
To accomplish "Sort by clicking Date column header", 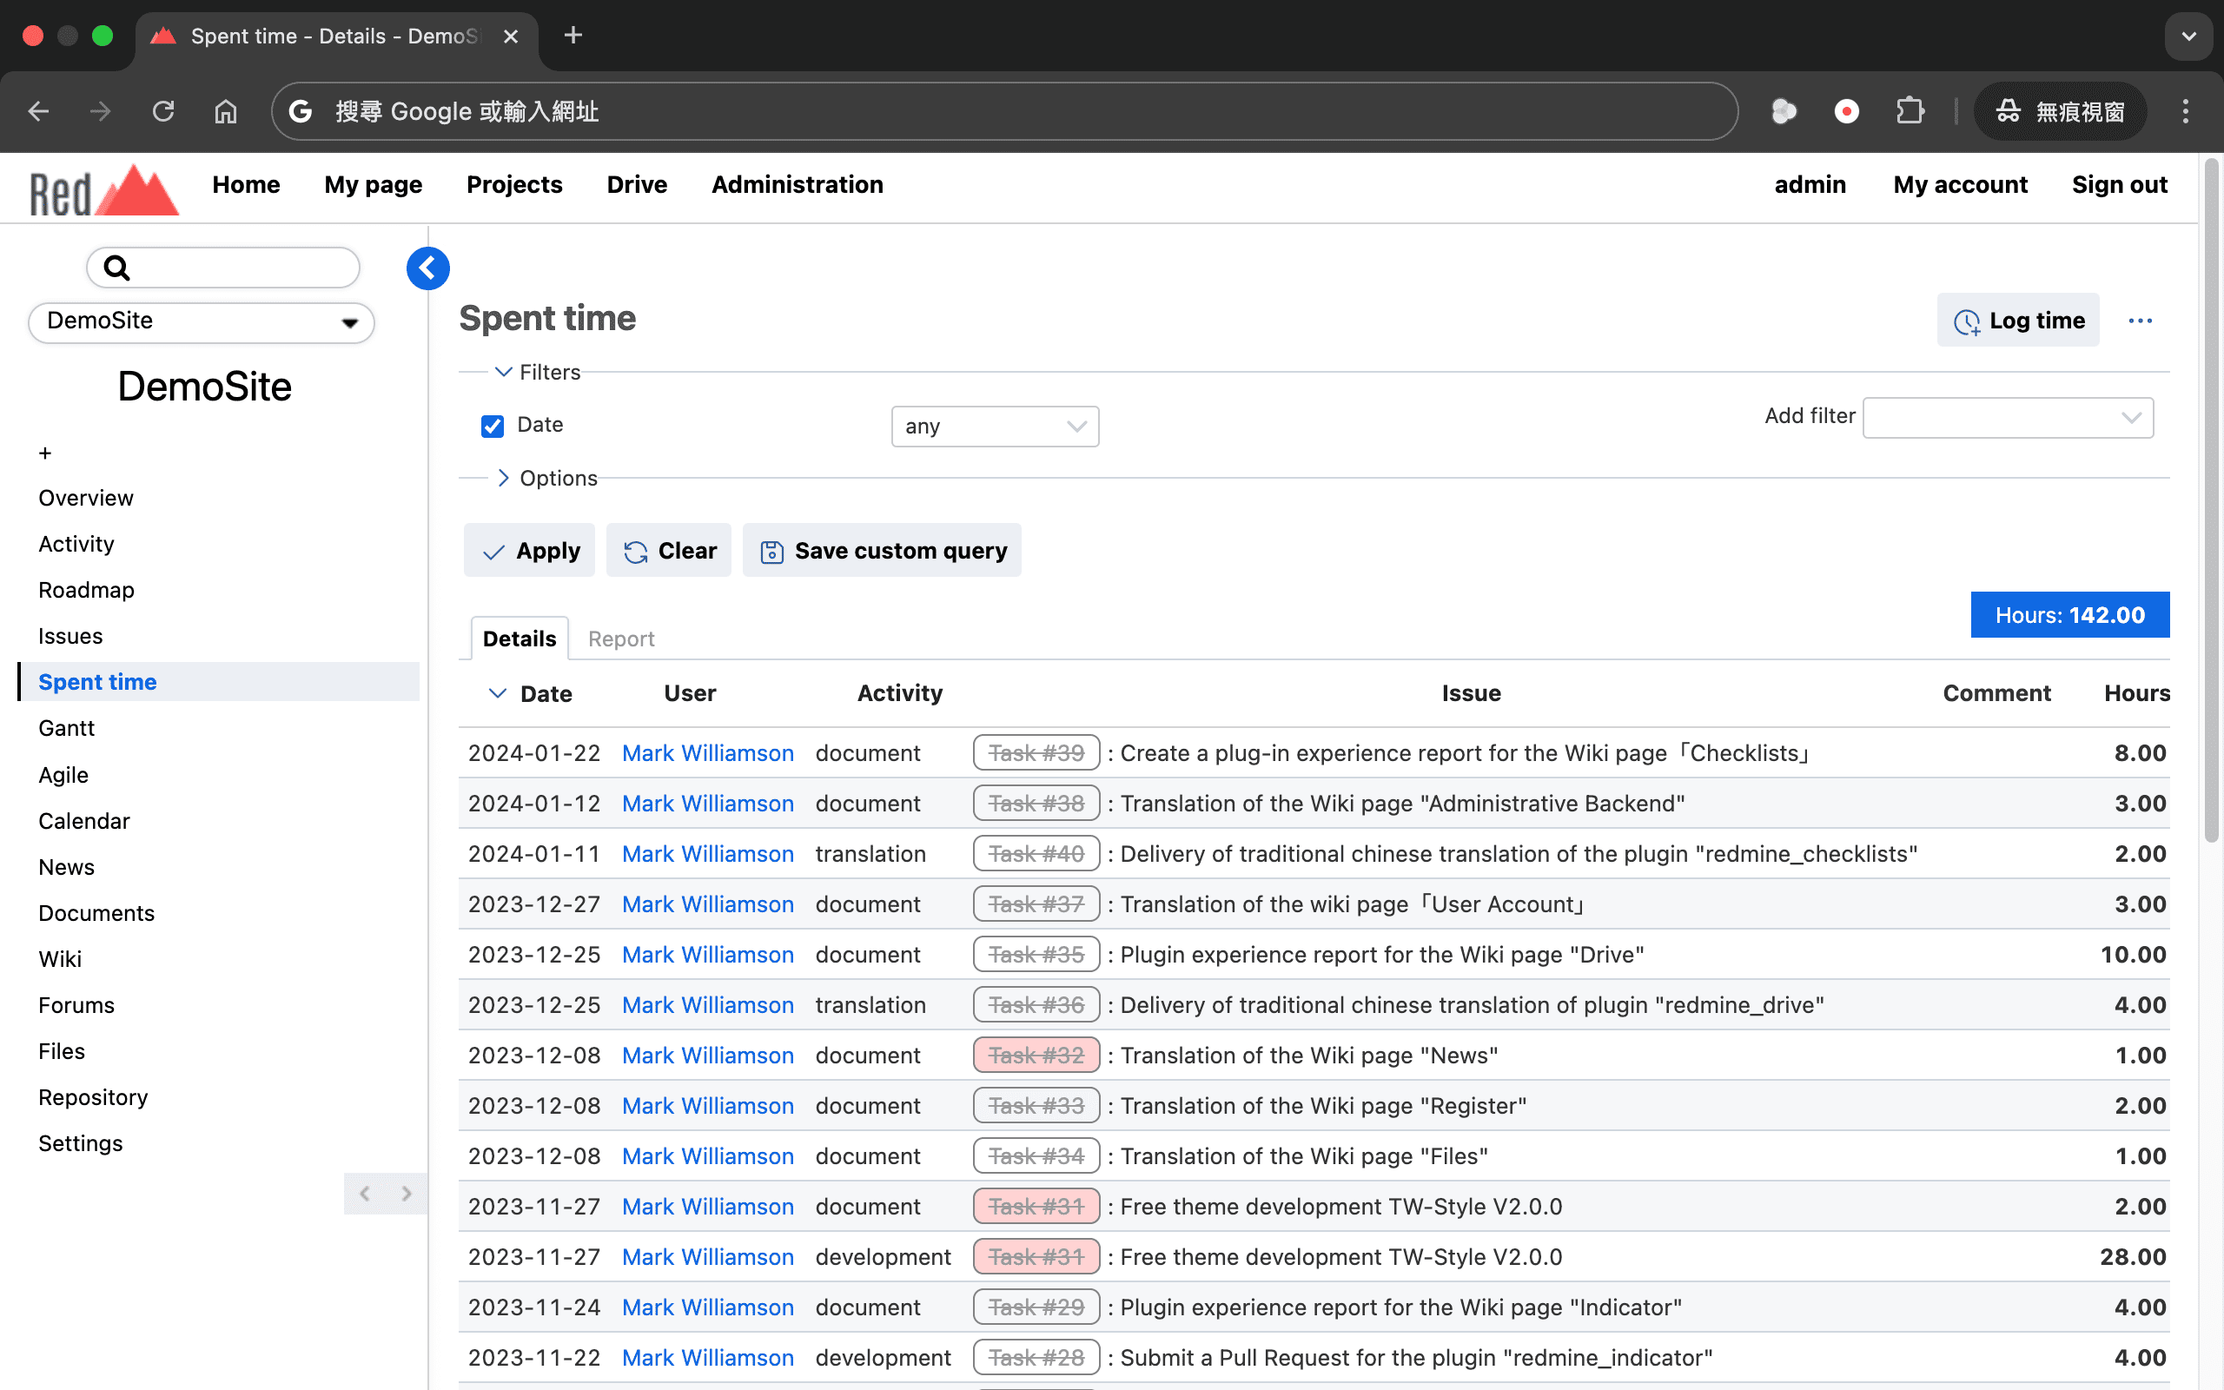I will [545, 694].
